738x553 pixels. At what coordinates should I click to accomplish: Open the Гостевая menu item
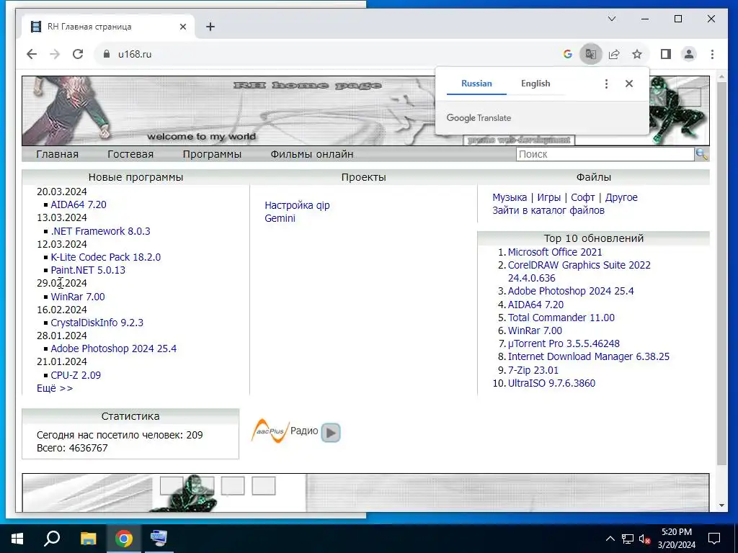[130, 154]
